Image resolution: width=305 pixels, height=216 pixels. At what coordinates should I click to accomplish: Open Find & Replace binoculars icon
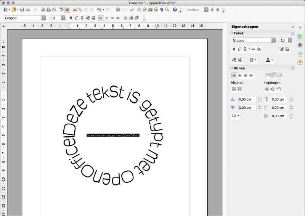click(139, 10)
